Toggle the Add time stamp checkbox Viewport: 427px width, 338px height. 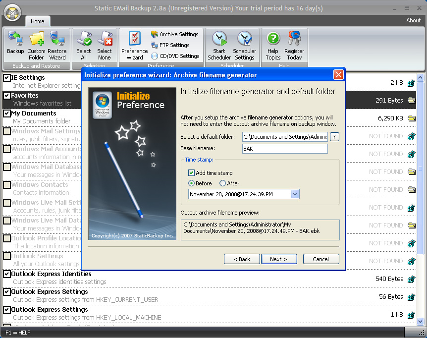click(191, 172)
